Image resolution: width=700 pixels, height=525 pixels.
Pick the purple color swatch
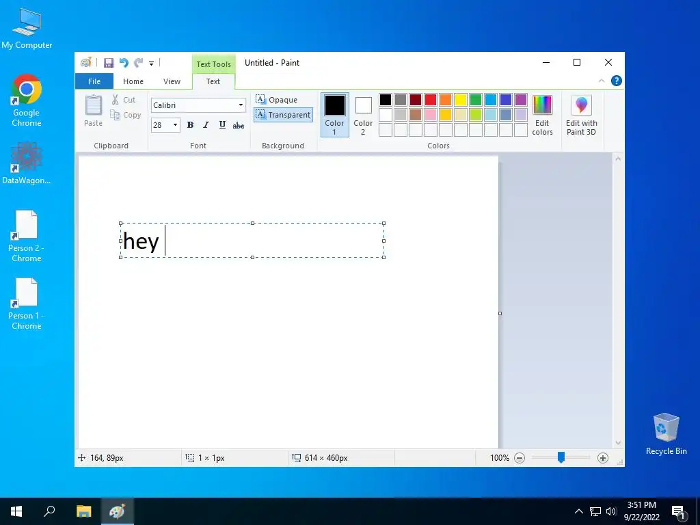coord(520,100)
